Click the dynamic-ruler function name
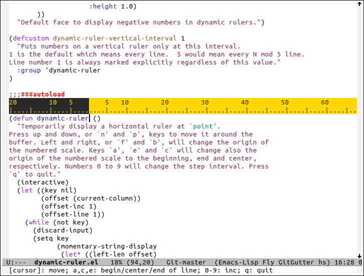The width and height of the screenshot is (364, 276). 62,118
